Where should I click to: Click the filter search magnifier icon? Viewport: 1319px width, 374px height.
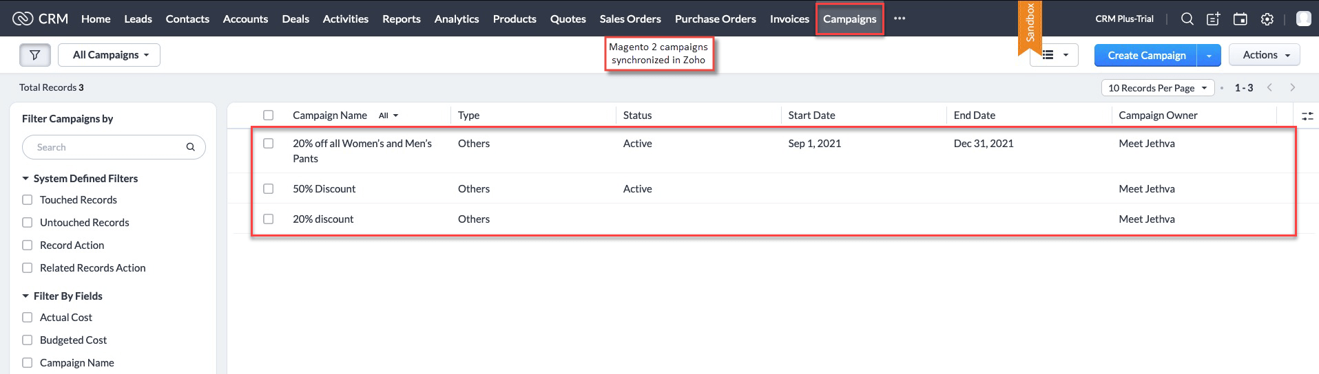[191, 147]
